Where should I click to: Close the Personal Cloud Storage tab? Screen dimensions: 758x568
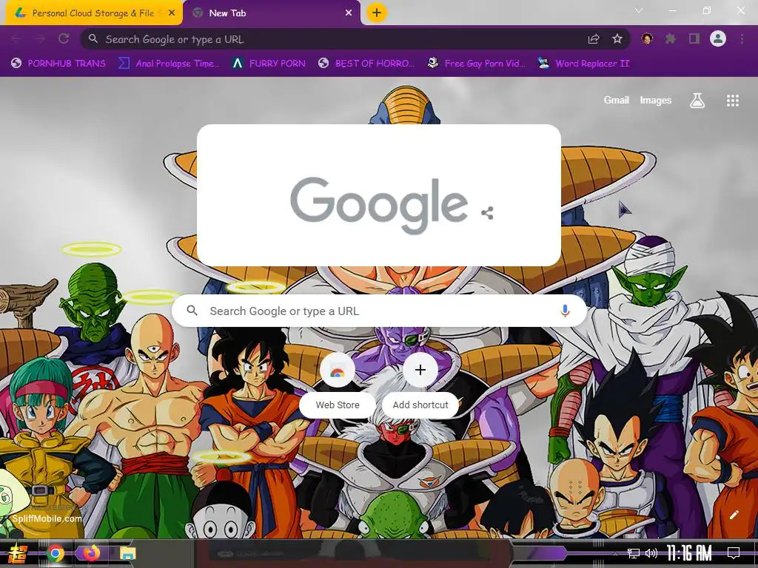pos(172,13)
